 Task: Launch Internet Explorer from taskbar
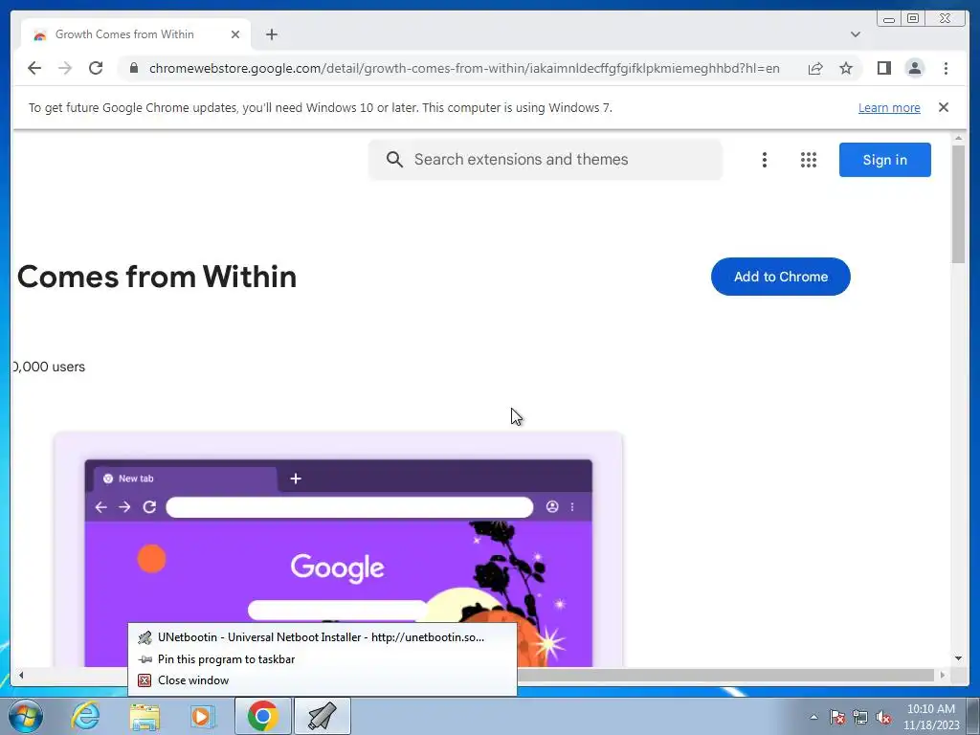click(85, 716)
